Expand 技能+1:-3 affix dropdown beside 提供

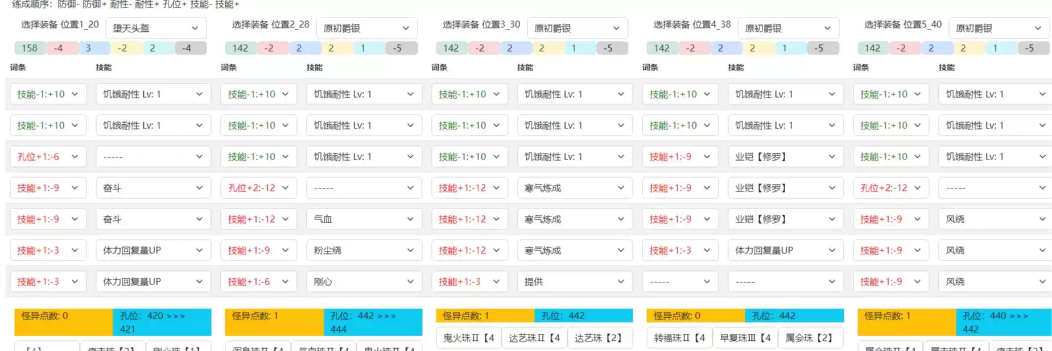tap(469, 282)
